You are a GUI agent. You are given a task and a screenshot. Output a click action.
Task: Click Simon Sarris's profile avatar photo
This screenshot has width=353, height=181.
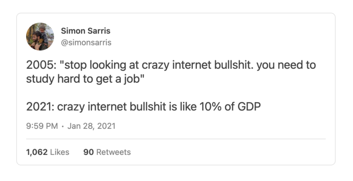click(40, 37)
